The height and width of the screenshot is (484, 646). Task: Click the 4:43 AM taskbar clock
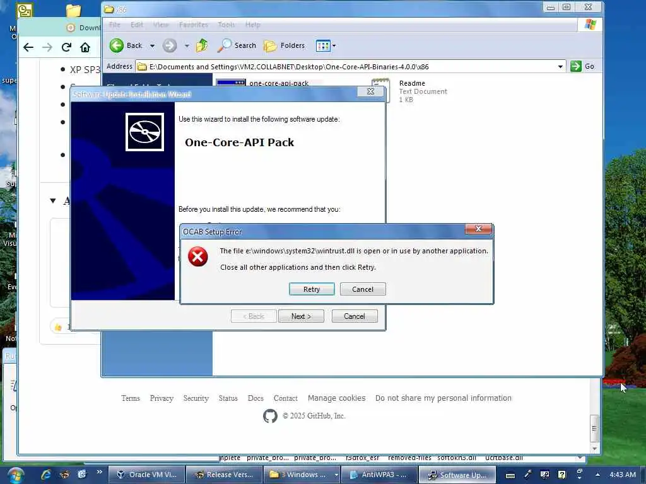[x=623, y=475]
